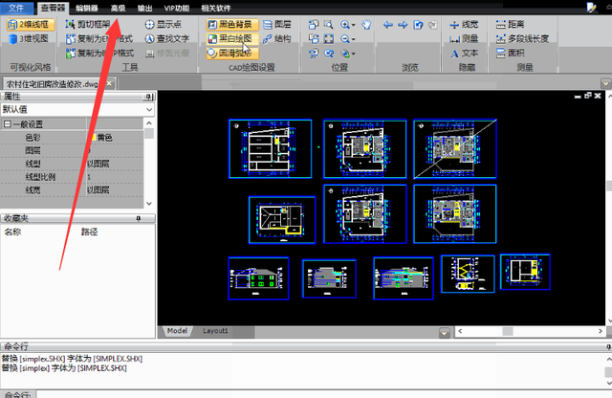This screenshot has height=398, width=612.
Task: Collapse the general settings (一般设置) group
Action: tap(7, 124)
